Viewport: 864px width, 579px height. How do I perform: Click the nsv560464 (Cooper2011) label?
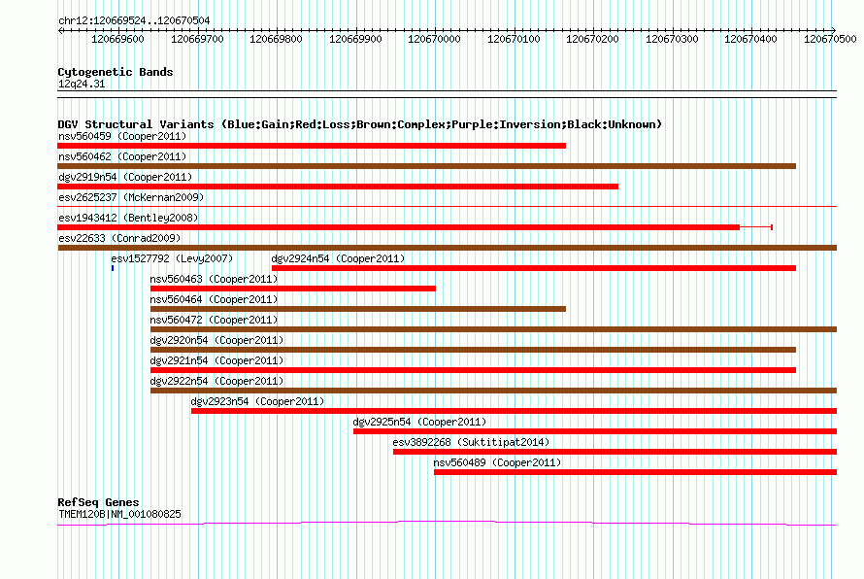click(x=214, y=299)
